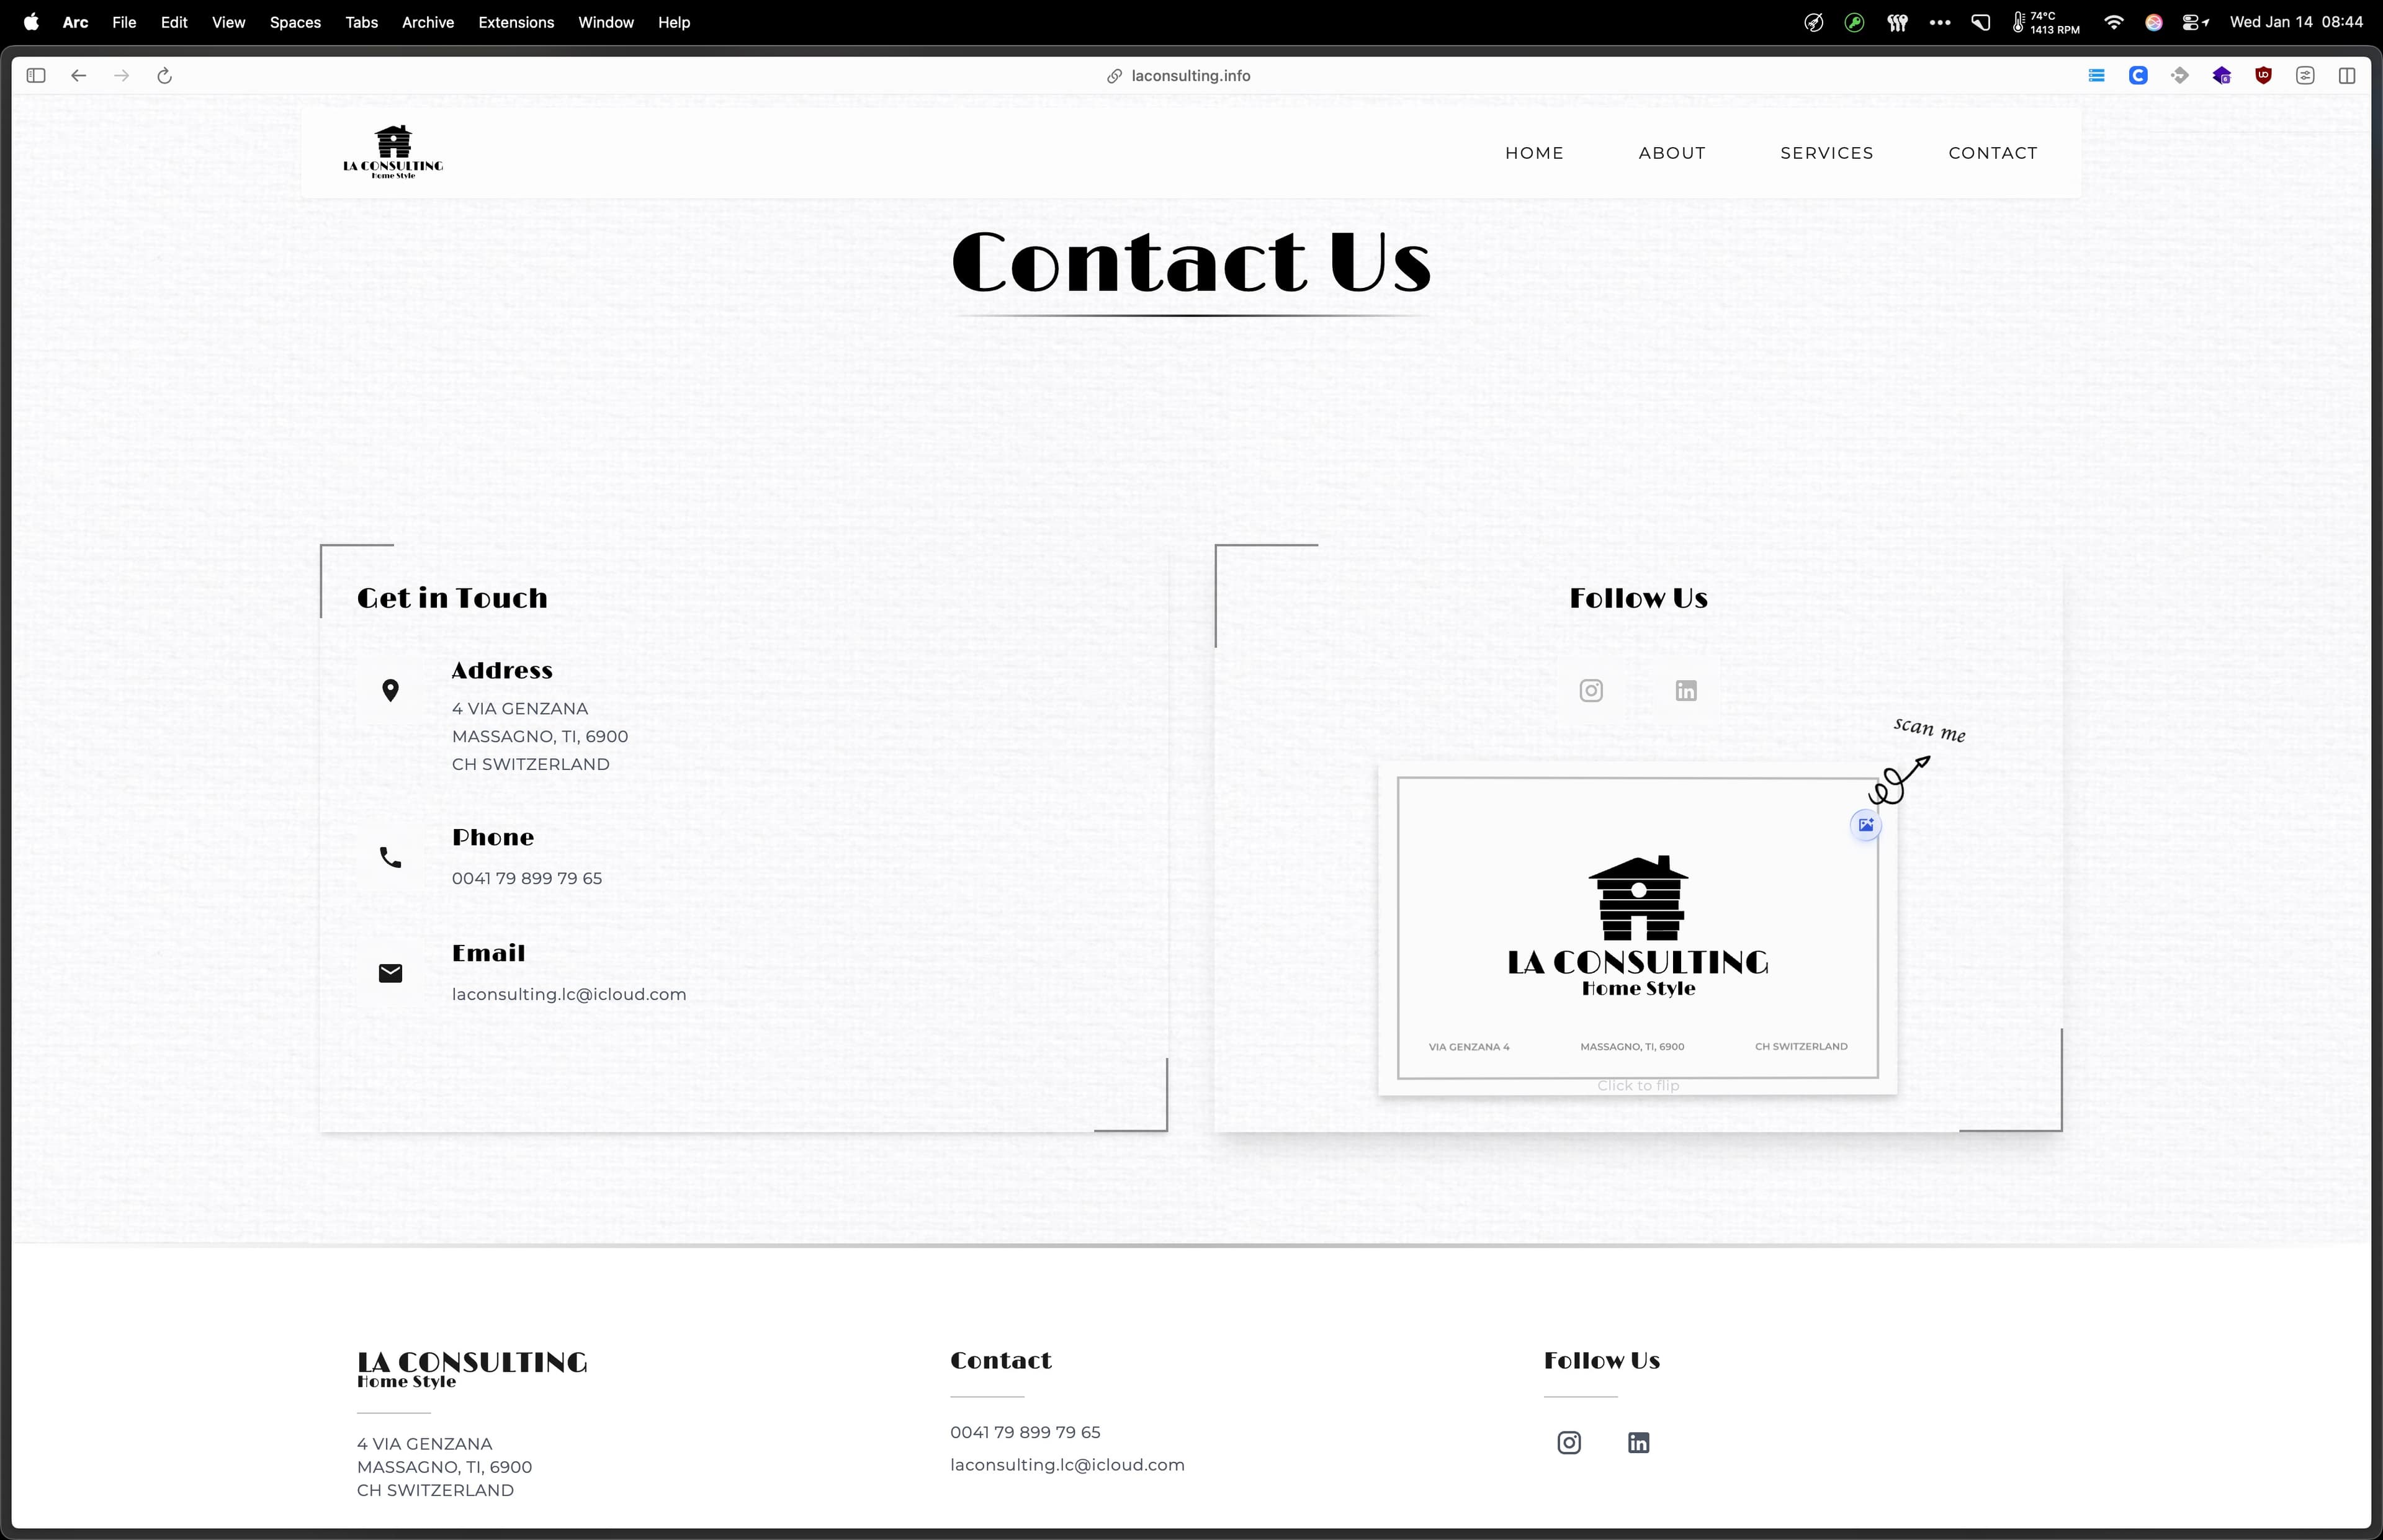Go forward with the forward arrow
This screenshot has width=2383, height=1540.
122,76
